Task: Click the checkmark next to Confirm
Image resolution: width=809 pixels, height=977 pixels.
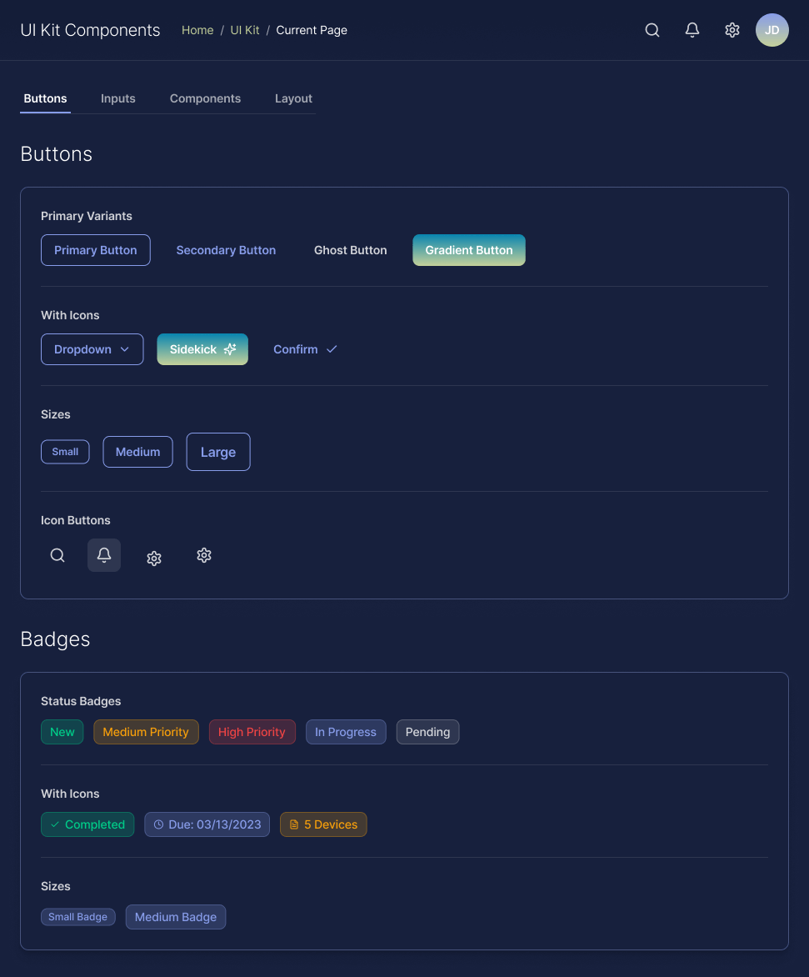Action: [x=331, y=348]
